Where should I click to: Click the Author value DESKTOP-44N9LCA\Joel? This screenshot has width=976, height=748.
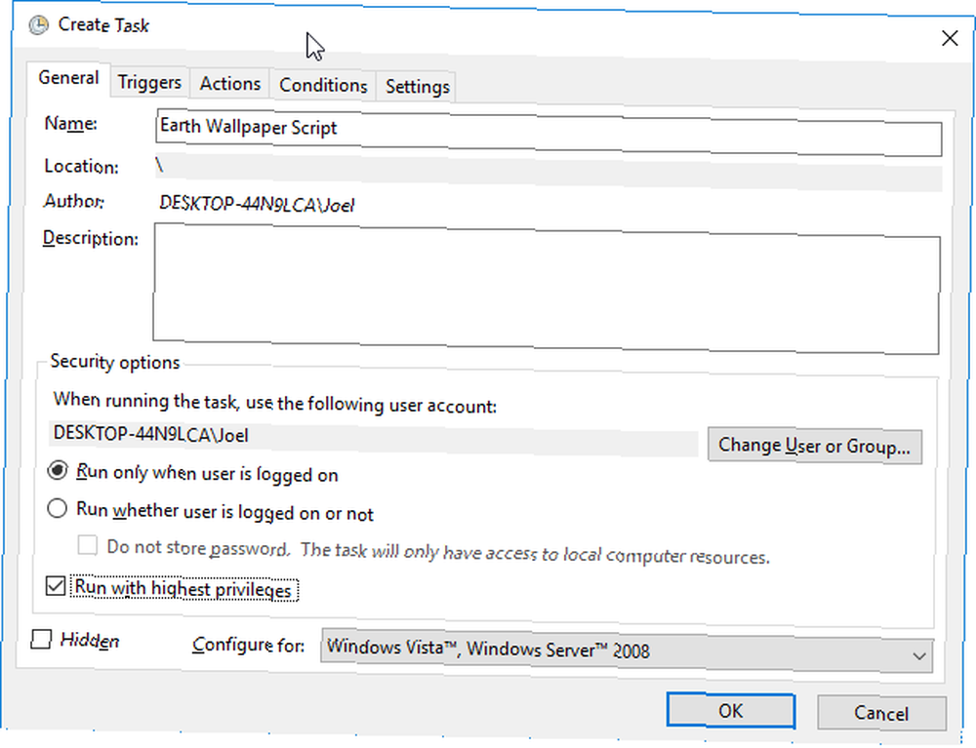[257, 204]
